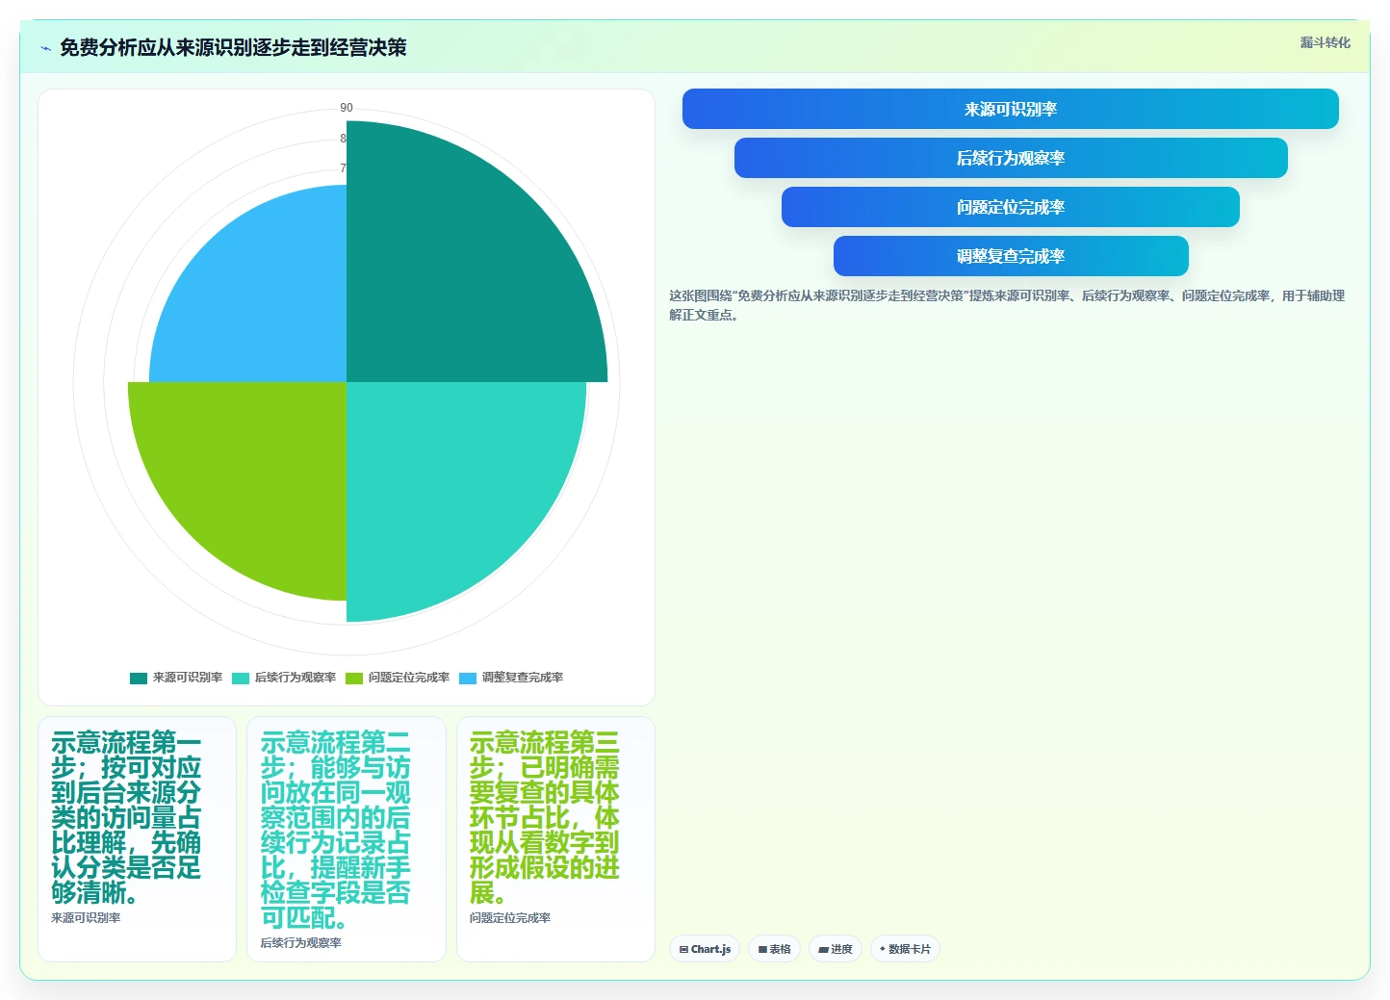Click 问题定位完成率 caption under third card

pyautogui.click(x=510, y=918)
